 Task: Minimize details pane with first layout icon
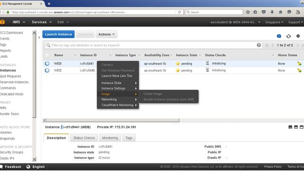pos(290,127)
